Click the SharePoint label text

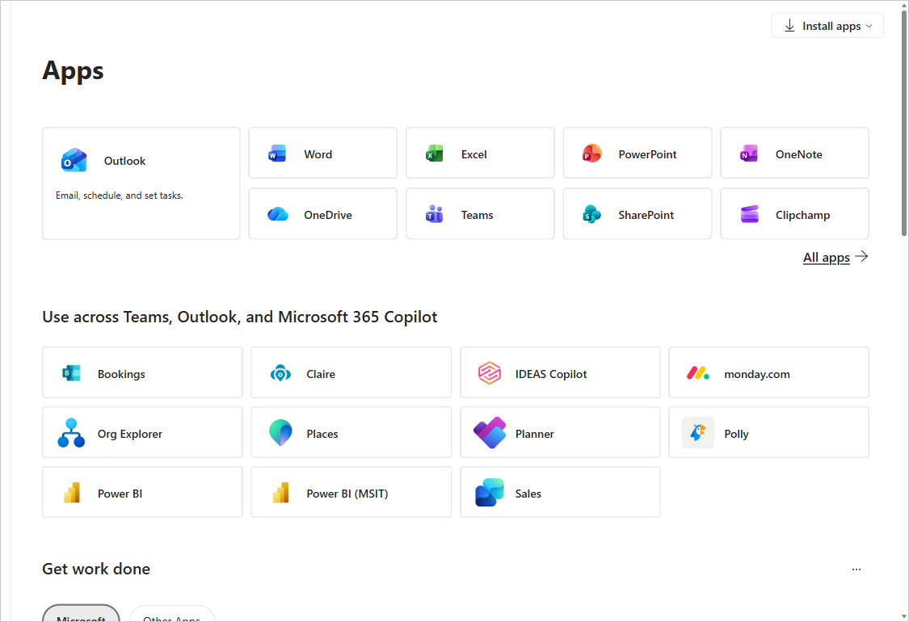(x=646, y=215)
